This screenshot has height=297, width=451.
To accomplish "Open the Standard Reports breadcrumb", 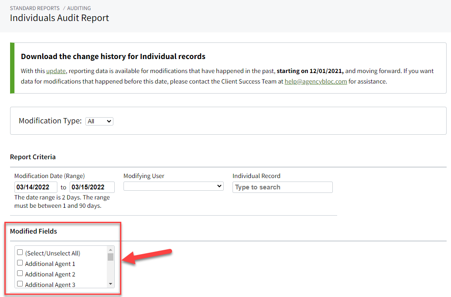I will 35,8.
